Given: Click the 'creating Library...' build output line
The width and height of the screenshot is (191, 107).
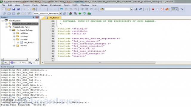Looking at the screenshot, I should [16, 100].
